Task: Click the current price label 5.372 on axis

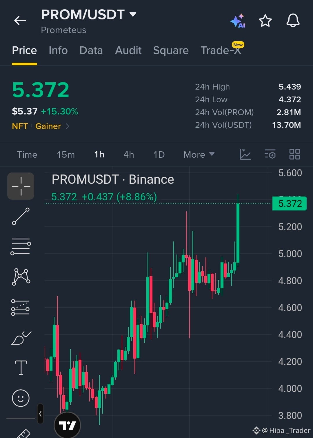Action: 290,203
